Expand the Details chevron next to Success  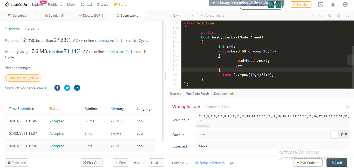pos(38,30)
